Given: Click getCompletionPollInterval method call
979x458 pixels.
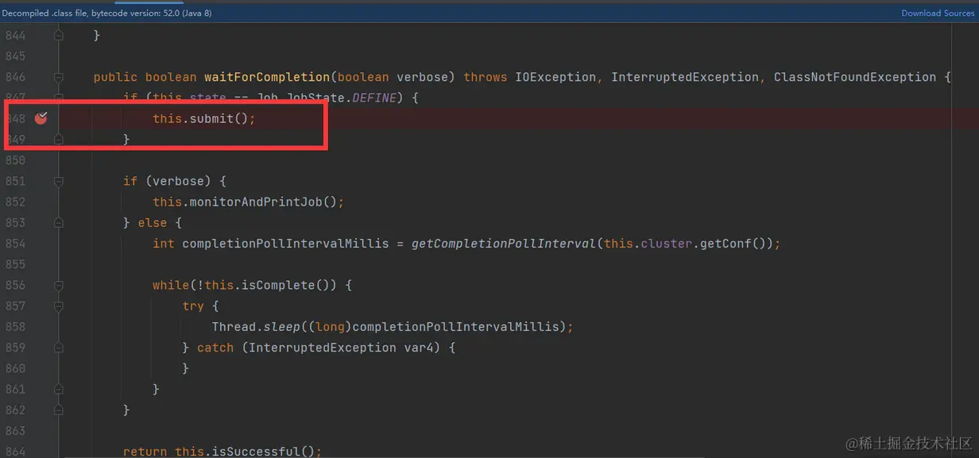Looking at the screenshot, I should click(x=504, y=244).
